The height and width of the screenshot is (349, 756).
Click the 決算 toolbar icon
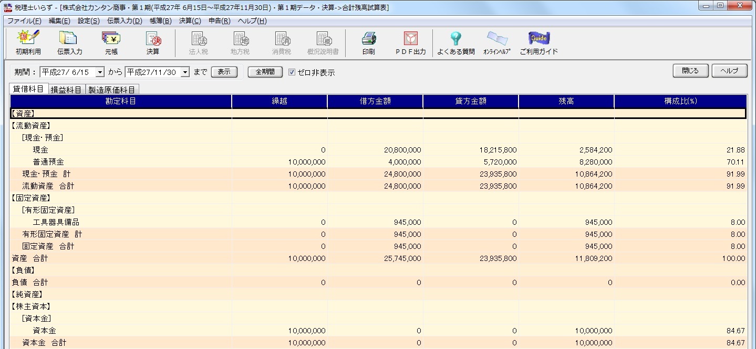[x=153, y=42]
